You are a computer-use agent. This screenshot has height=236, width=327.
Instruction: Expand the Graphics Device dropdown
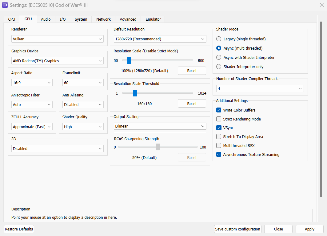coord(57,61)
